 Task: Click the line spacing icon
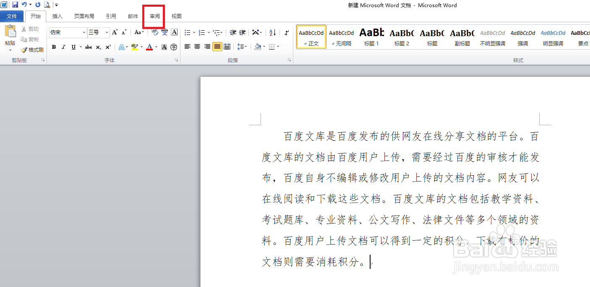pyautogui.click(x=240, y=47)
